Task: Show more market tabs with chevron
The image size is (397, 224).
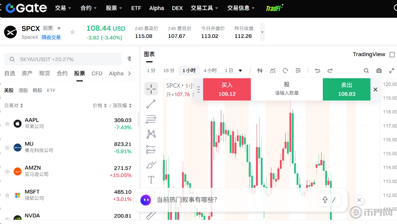Action: (x=129, y=73)
